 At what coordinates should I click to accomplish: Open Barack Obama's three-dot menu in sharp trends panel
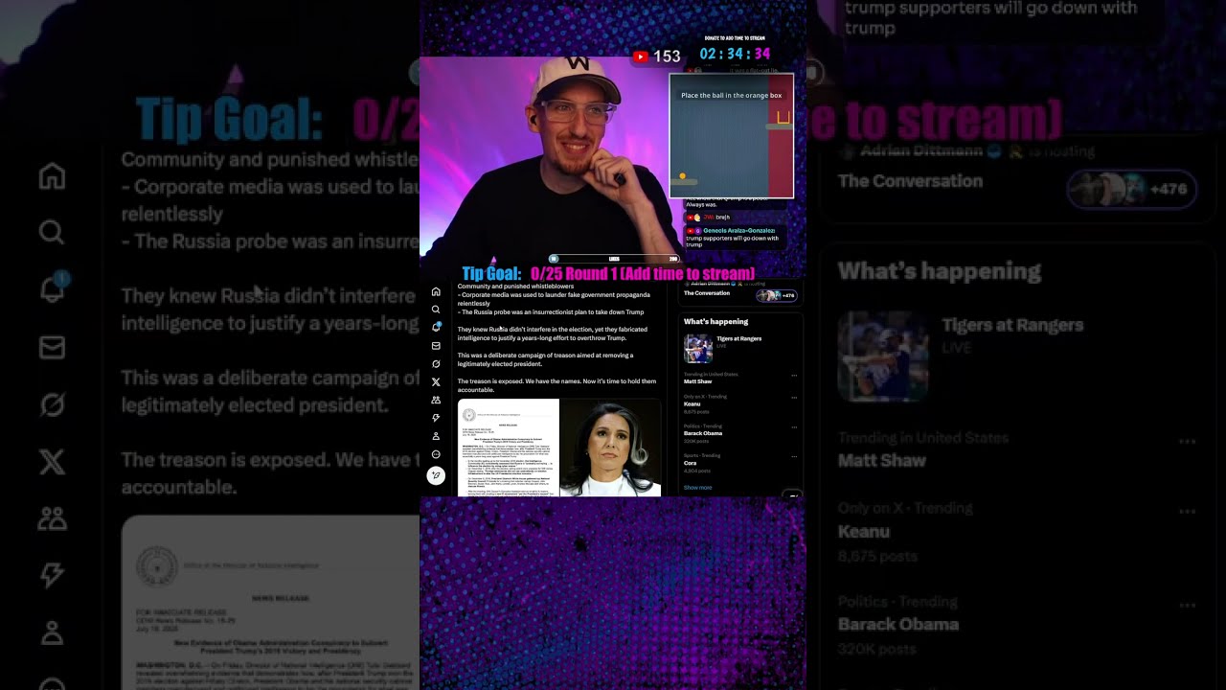pos(794,426)
